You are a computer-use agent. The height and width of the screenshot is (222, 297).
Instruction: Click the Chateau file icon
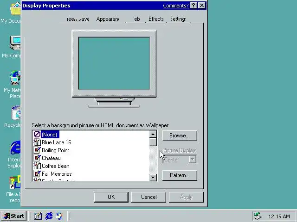37,158
